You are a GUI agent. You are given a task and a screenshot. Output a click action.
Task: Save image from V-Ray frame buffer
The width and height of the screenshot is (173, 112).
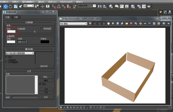pyautogui.click(x=118, y=24)
